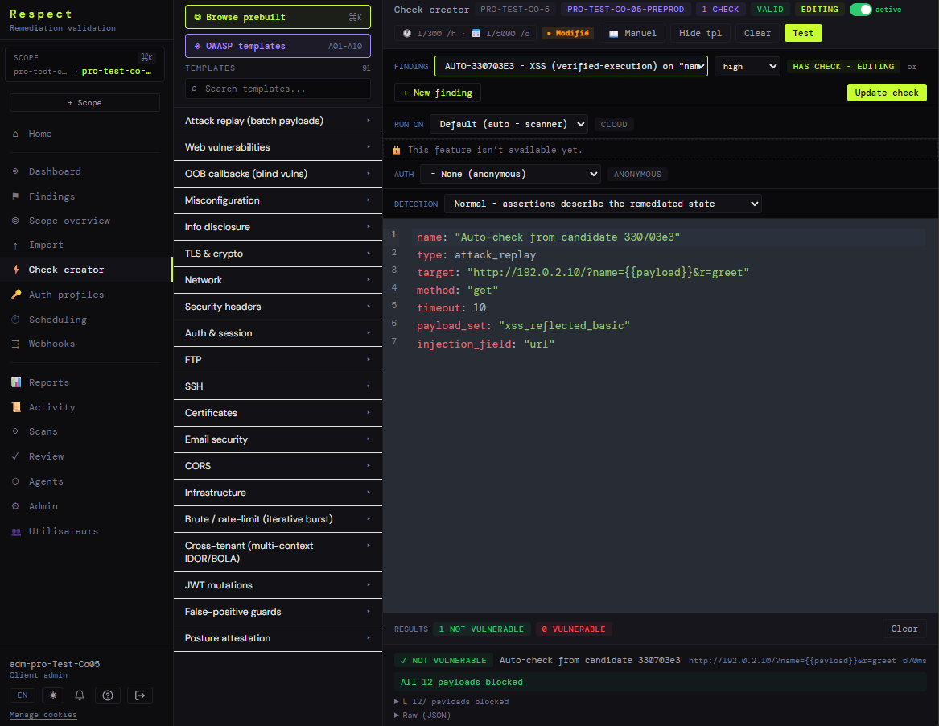Click the Admin gear icon
Screen dimensions: 939x726
click(15, 507)
